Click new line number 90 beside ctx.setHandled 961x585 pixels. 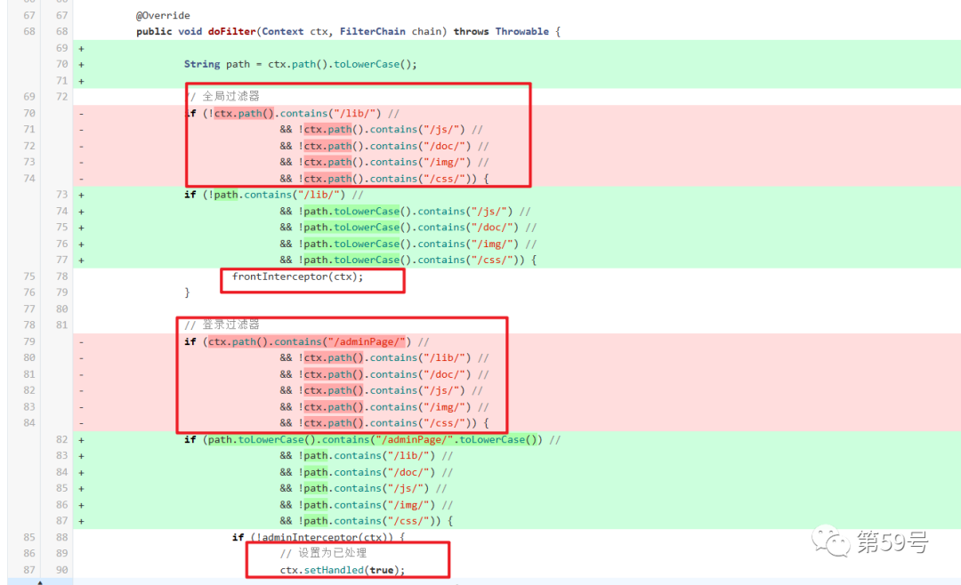(62, 570)
